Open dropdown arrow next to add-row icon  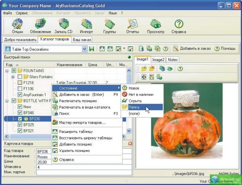click(x=124, y=49)
